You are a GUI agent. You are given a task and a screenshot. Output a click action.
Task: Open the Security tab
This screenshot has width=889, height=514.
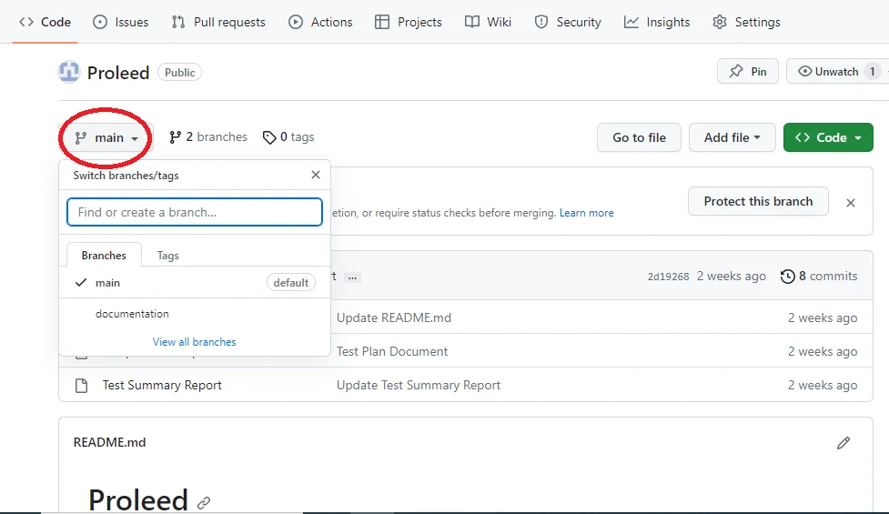[x=568, y=22]
